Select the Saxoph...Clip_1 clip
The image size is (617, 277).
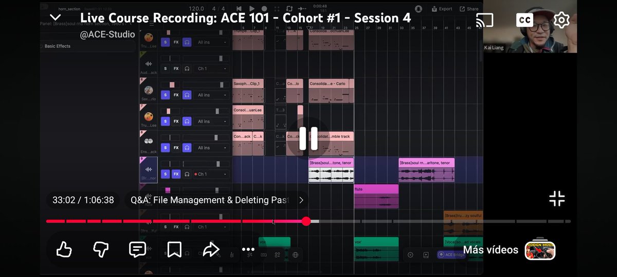pyautogui.click(x=248, y=91)
